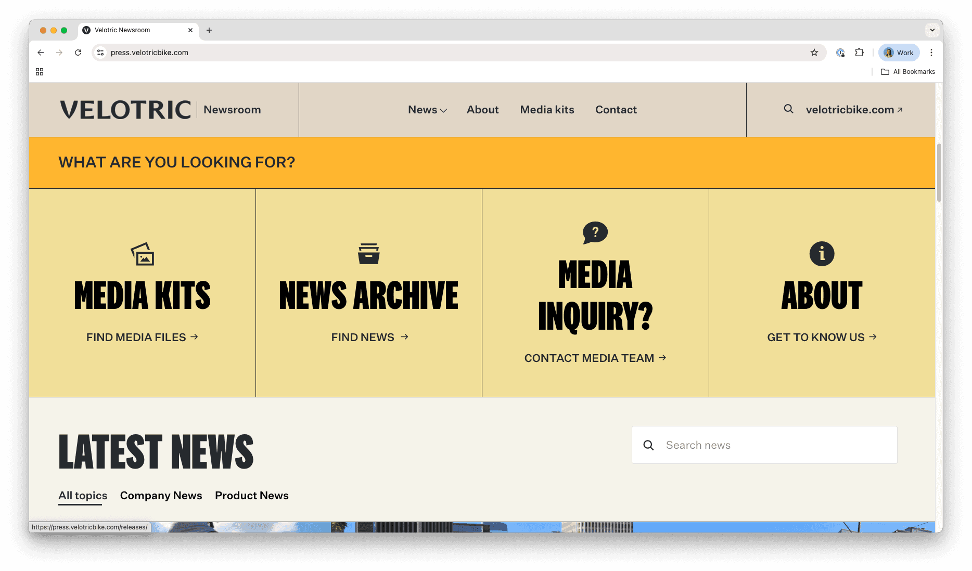Click the Velotric Newsroom logo

[x=126, y=109]
